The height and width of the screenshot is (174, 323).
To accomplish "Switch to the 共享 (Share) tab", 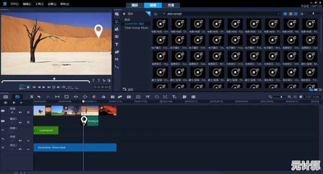I will tap(171, 5).
